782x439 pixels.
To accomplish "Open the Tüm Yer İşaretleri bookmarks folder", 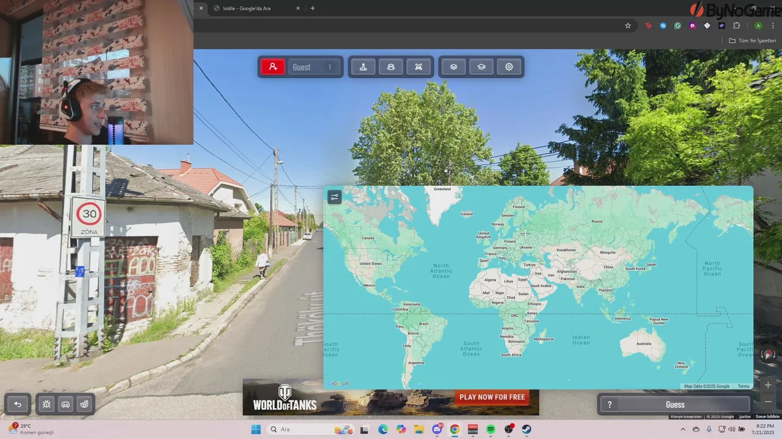I will 752,41.
